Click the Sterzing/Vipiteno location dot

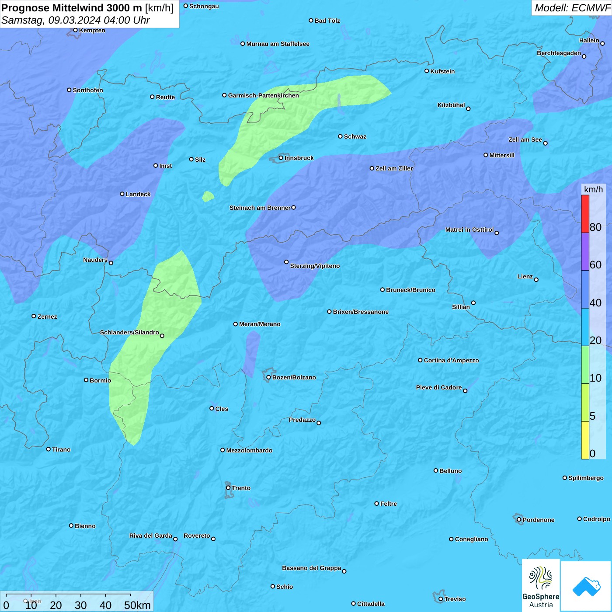[286, 262]
